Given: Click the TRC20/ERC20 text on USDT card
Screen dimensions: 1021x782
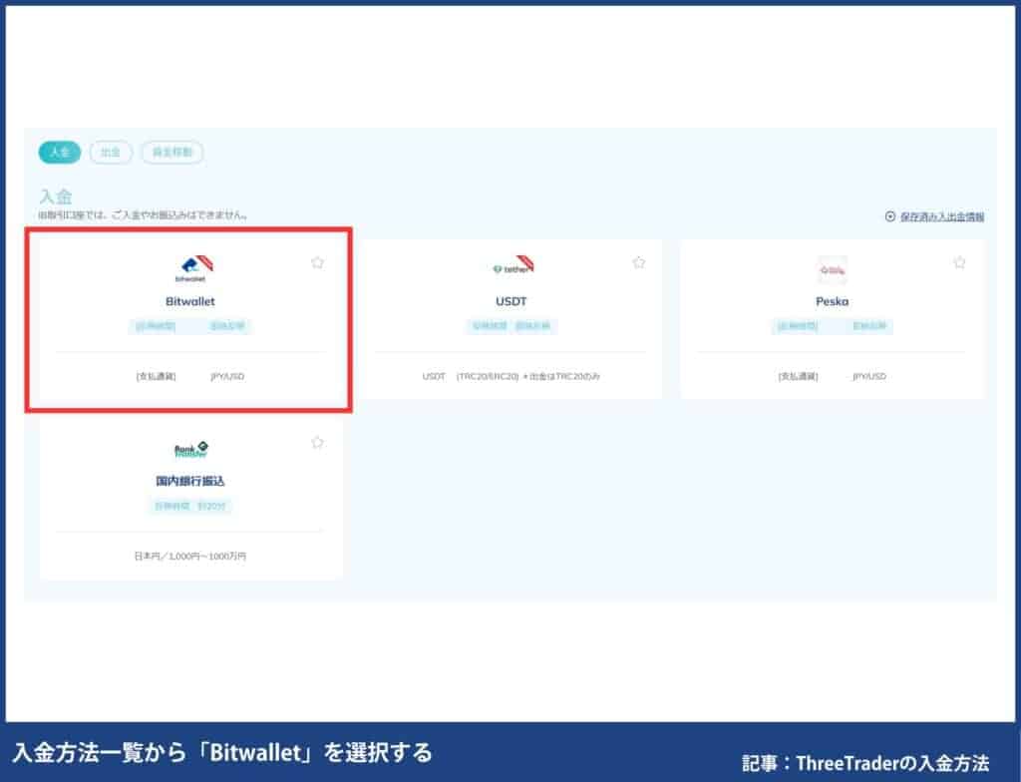Looking at the screenshot, I should pyautogui.click(x=488, y=377).
